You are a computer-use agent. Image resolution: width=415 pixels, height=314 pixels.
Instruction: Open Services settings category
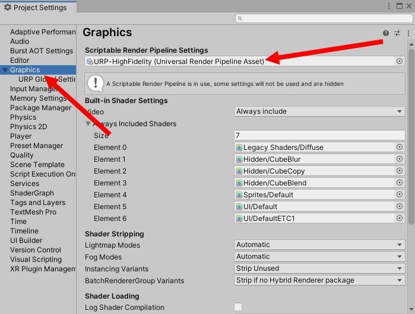click(x=24, y=184)
